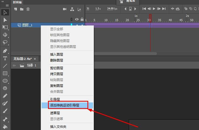The height and width of the screenshot is (130, 199).
Task: Select the Selection arrow tool
Action: click(x=5, y=12)
